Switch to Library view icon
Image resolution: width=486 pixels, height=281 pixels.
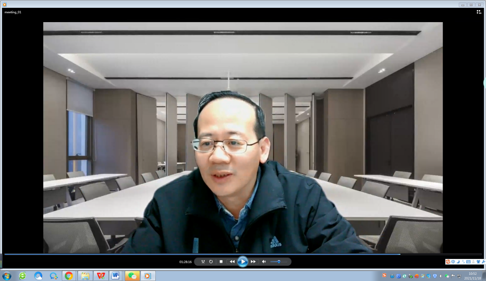point(479,12)
